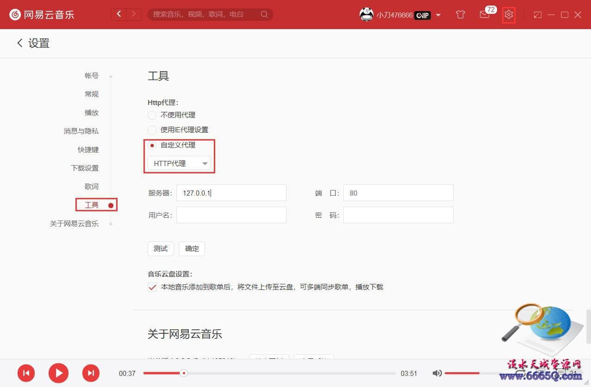
Task: Open the settings gear icon
Action: click(509, 14)
